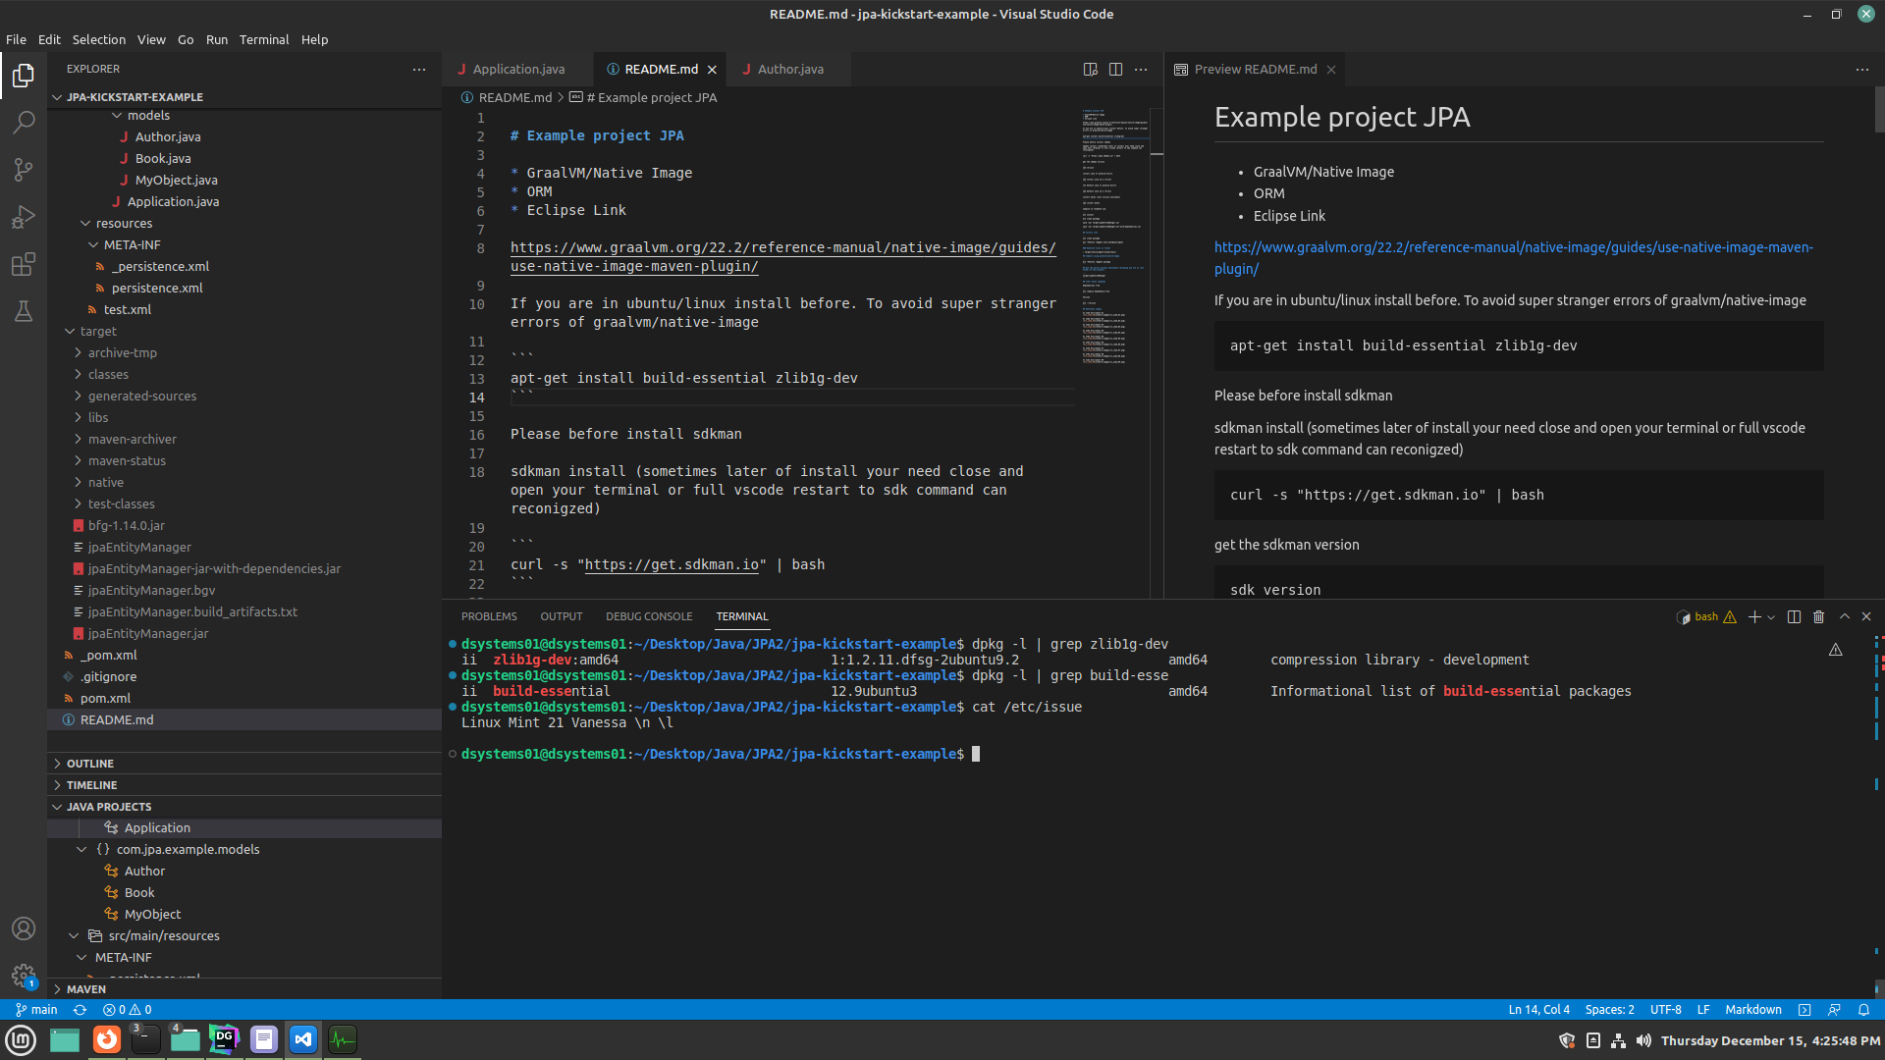Screen dimensions: 1885x1060
Task: Open the Extensions view
Action: click(x=24, y=264)
